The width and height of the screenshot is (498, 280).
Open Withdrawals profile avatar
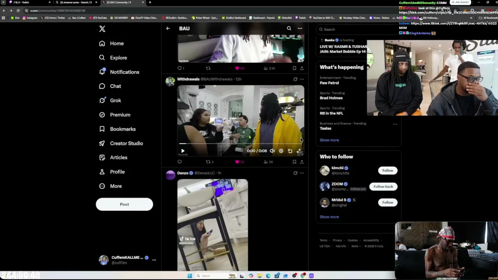[x=170, y=81]
